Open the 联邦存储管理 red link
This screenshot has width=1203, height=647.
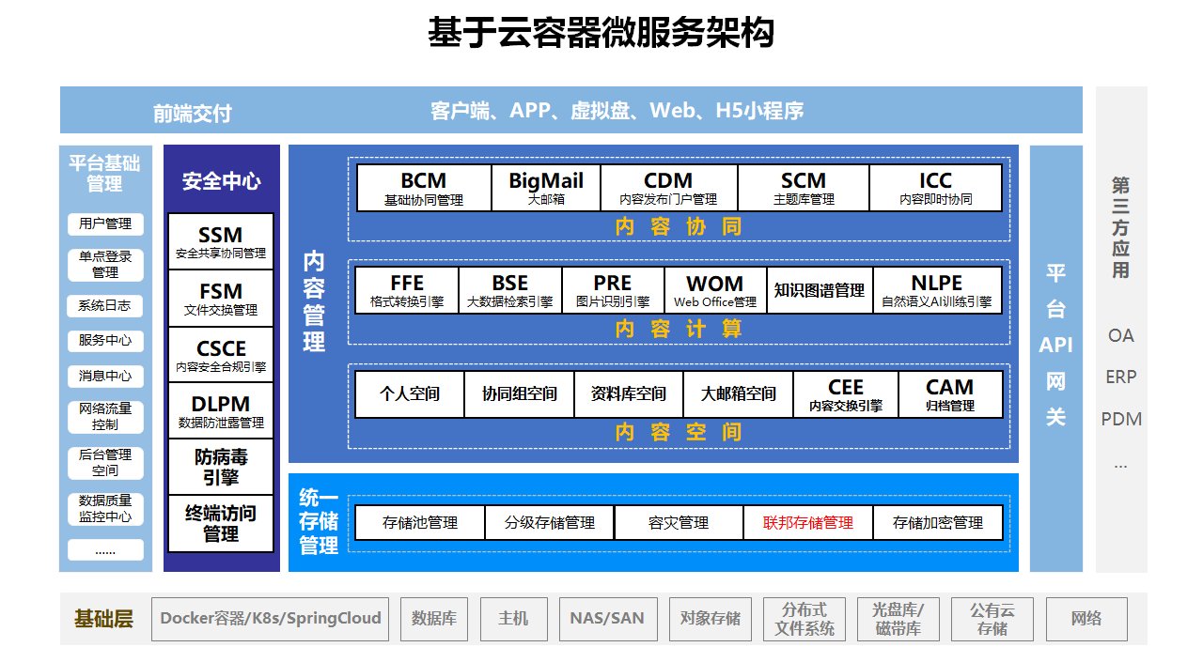click(x=808, y=522)
